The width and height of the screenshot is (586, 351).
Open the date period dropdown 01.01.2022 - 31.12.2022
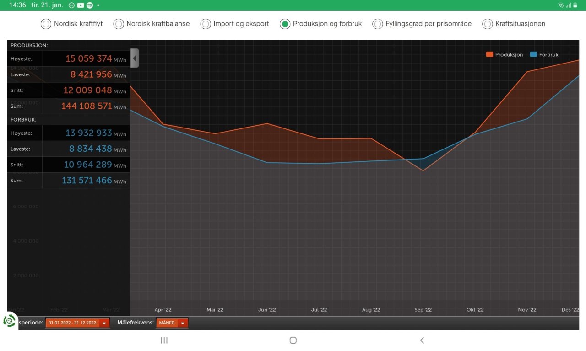coord(77,323)
